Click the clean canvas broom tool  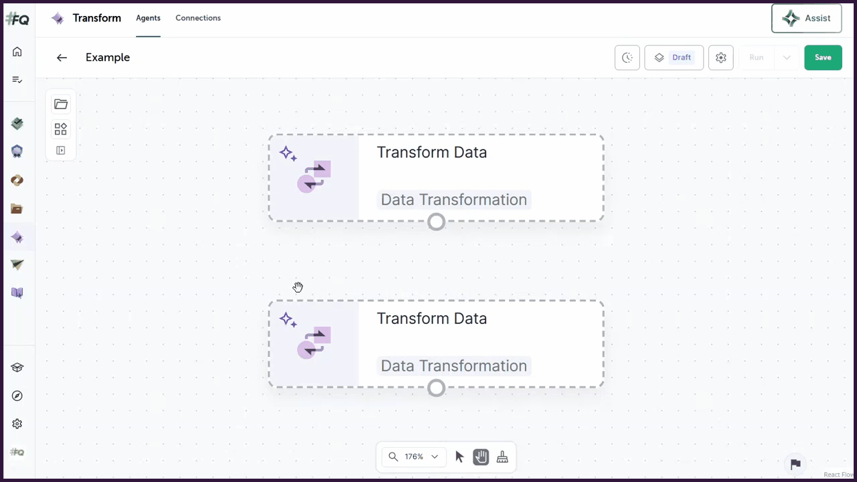pyautogui.click(x=502, y=457)
